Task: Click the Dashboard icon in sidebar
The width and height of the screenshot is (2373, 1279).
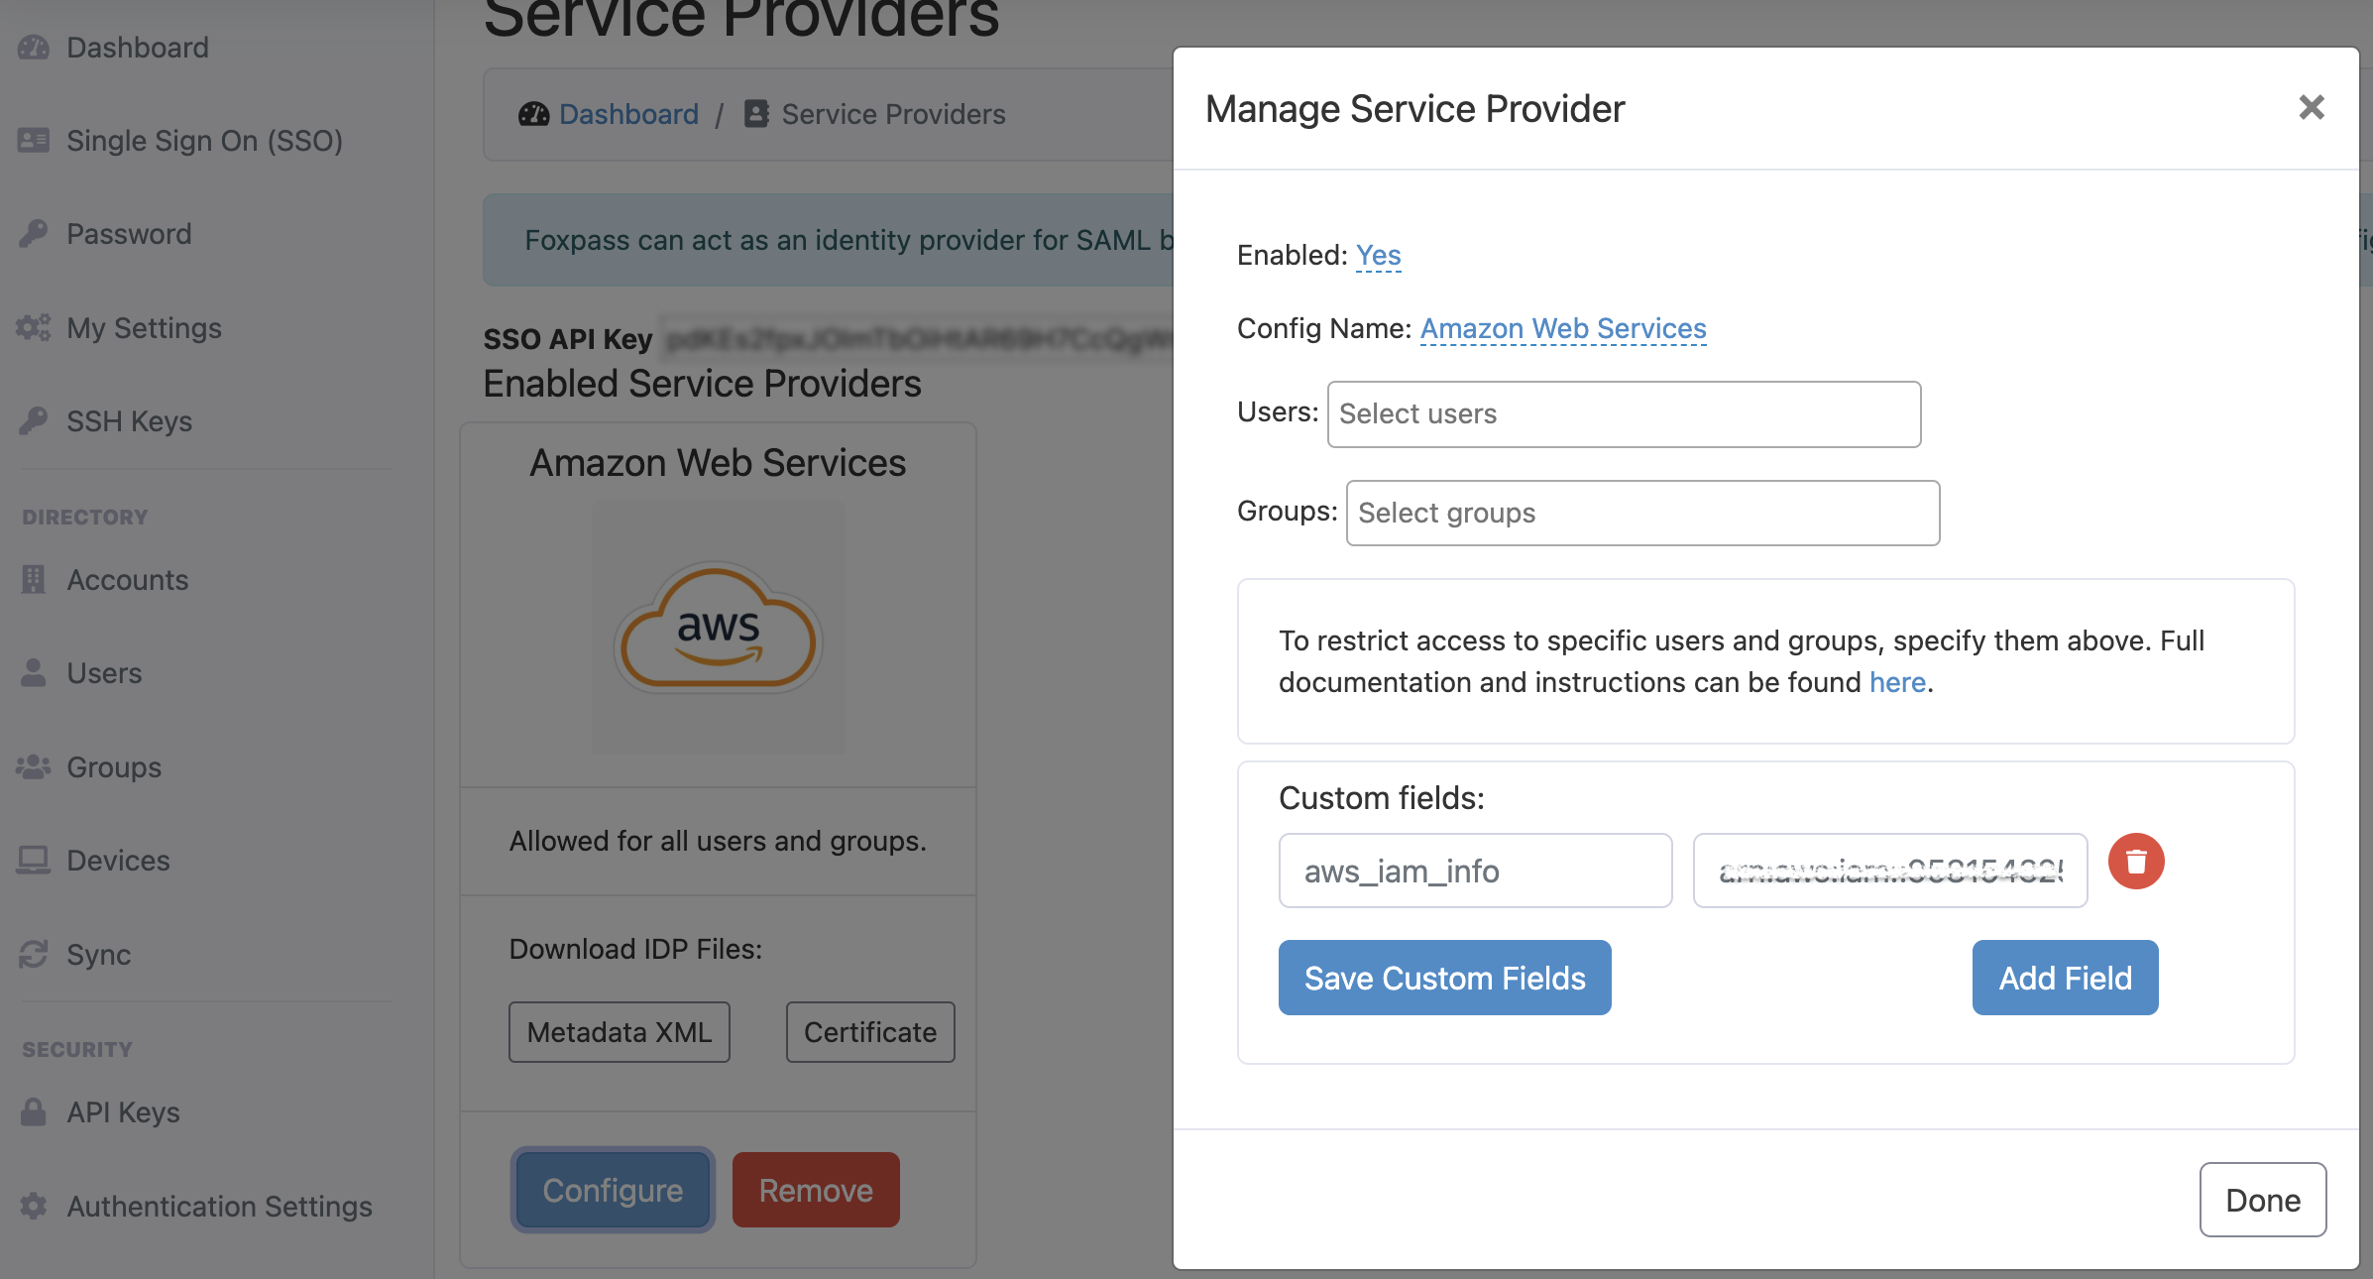Action: click(33, 46)
